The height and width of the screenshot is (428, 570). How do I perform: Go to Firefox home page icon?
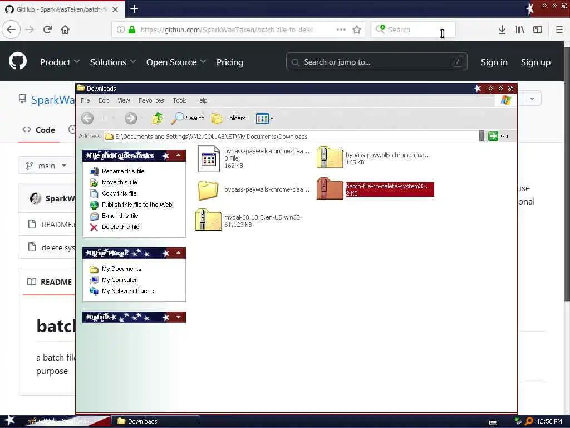(x=65, y=30)
